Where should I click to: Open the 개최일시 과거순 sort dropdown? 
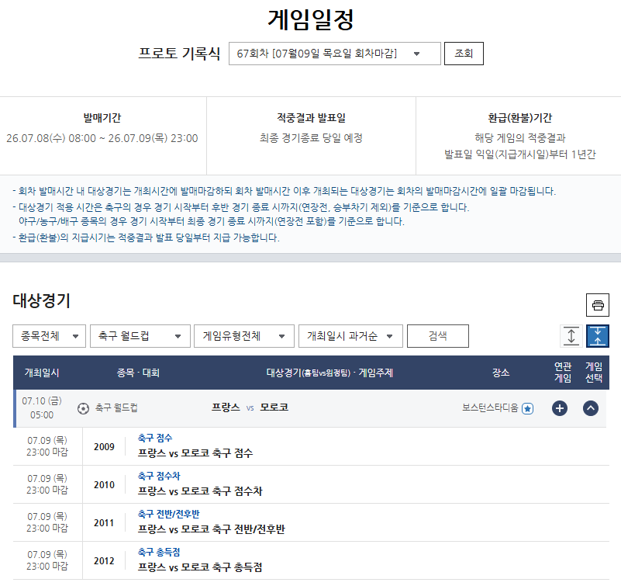click(x=350, y=336)
